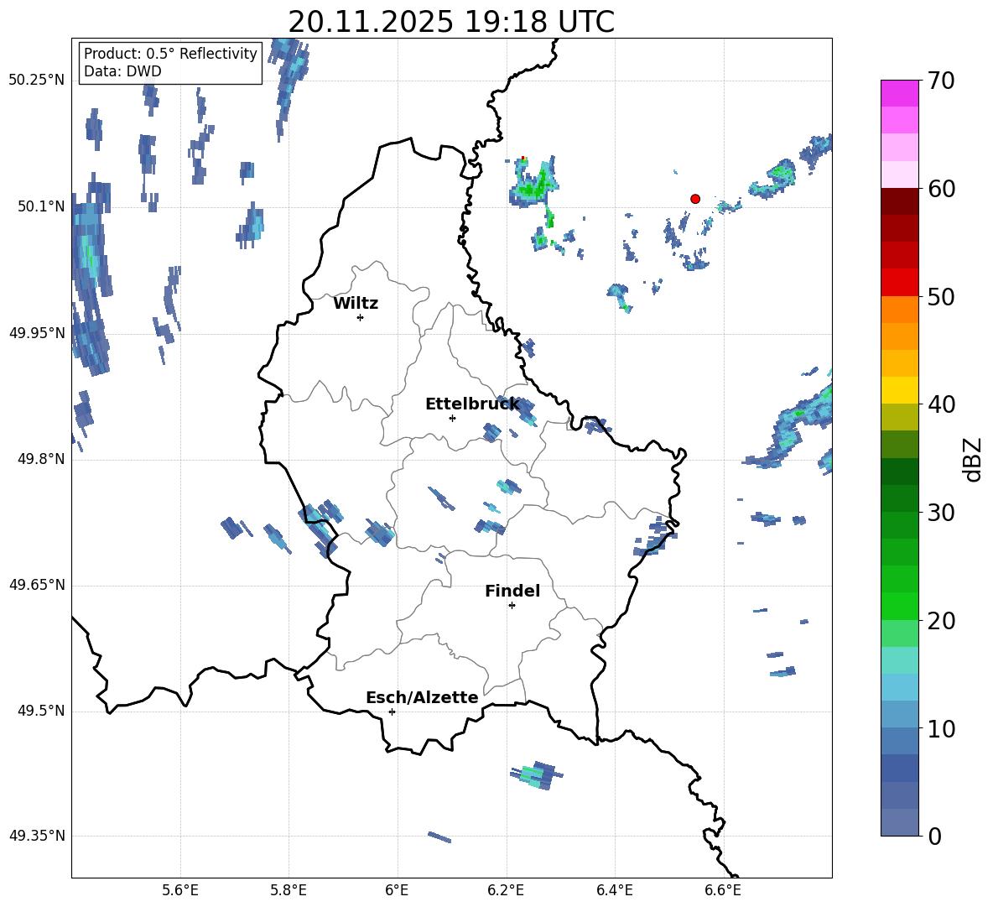Click the Wiltz city label

(356, 304)
